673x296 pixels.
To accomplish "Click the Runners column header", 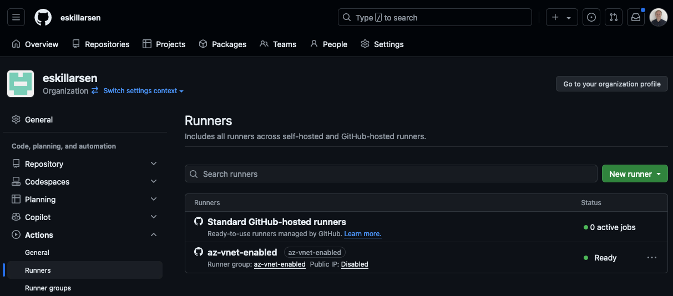I will point(207,203).
